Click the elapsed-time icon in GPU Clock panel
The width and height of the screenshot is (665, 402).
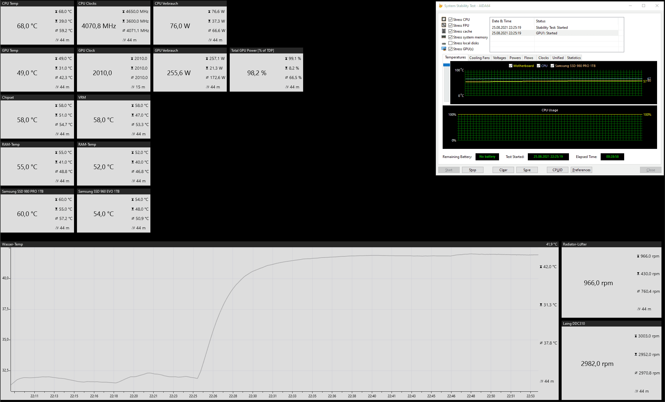point(132,87)
